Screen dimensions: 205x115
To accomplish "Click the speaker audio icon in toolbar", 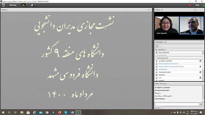I will (x=23, y=5).
